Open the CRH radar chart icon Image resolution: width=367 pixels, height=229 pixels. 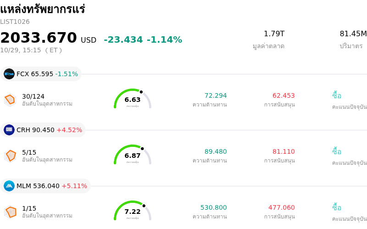coord(10,156)
